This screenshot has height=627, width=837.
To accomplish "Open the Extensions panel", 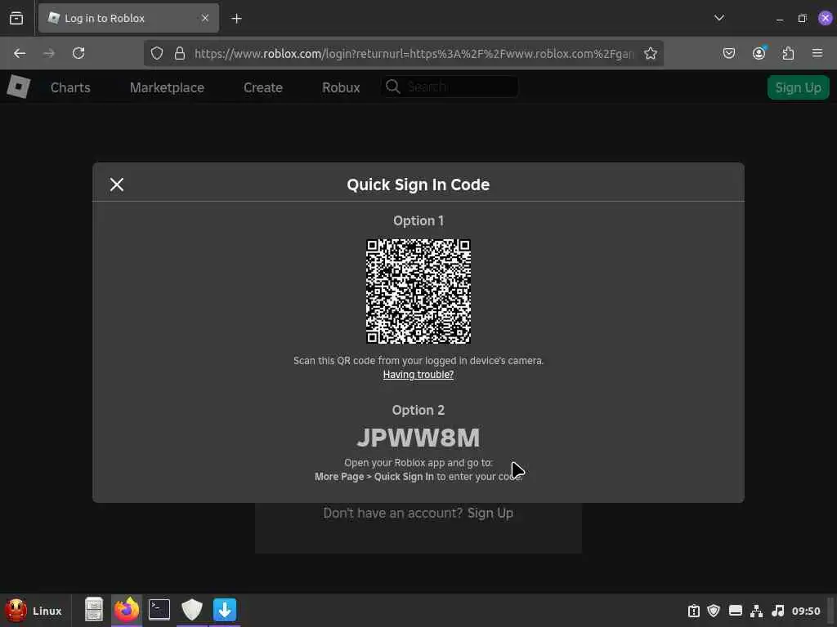I will click(788, 53).
